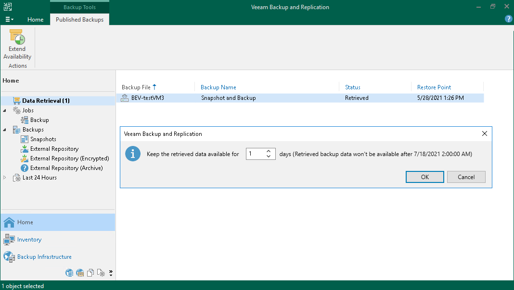Screen dimensions: 514x290
Task: Expand the Last 24 Hours node
Action: click(5, 178)
